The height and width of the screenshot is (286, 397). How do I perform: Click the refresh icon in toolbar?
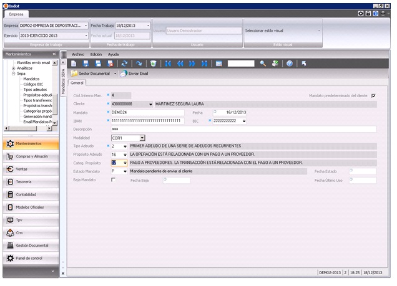(x=124, y=64)
